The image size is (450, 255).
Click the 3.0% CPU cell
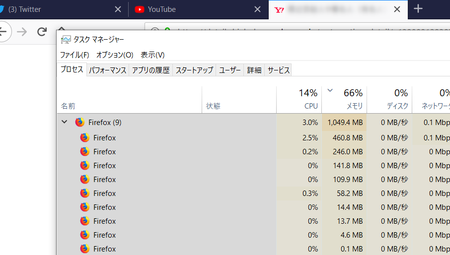point(299,123)
